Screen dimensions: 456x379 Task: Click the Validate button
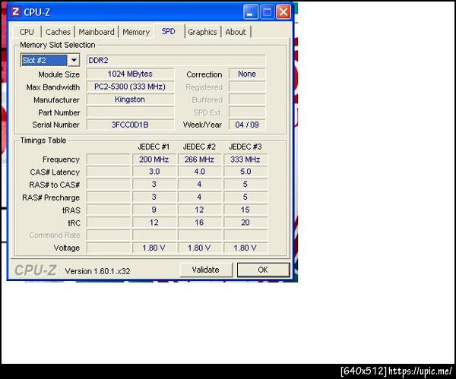click(x=206, y=270)
